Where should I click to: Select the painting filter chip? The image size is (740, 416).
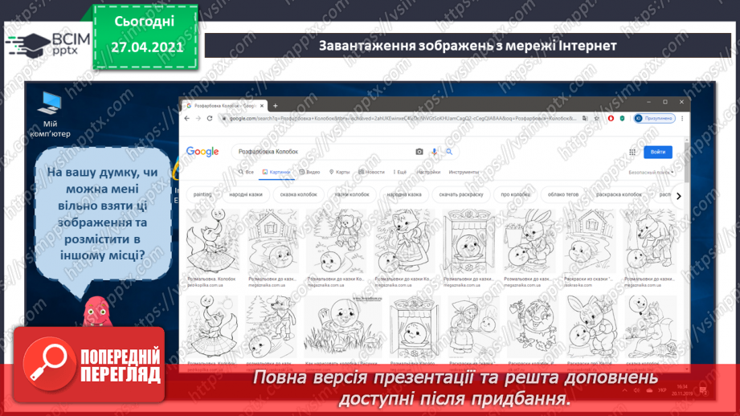[x=202, y=194]
